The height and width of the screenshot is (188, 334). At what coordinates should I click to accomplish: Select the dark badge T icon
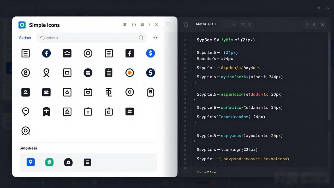click(46, 112)
